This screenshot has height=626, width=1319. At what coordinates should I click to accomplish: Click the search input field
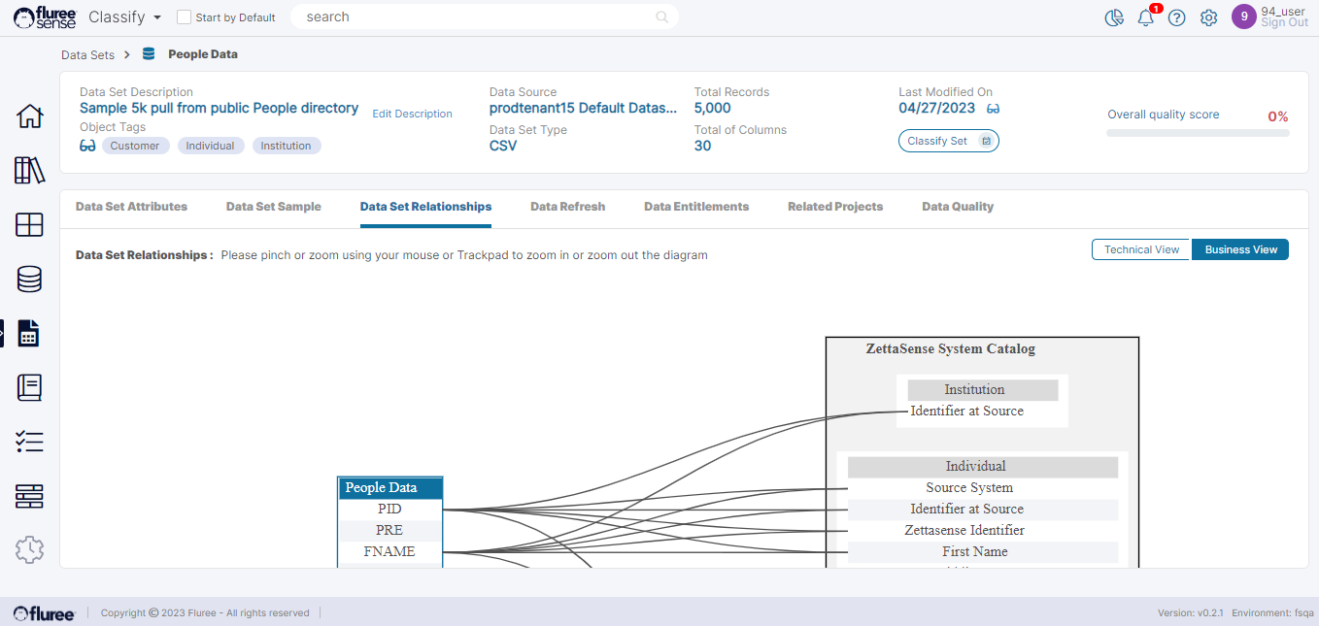pyautogui.click(x=476, y=17)
